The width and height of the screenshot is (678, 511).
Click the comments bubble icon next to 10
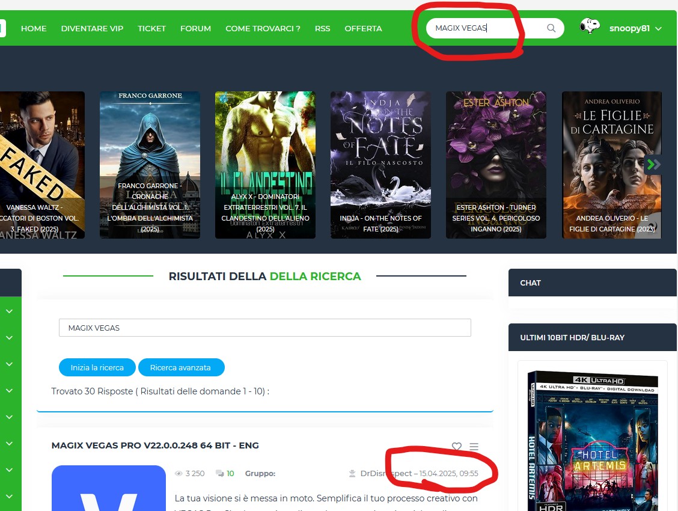pos(219,473)
